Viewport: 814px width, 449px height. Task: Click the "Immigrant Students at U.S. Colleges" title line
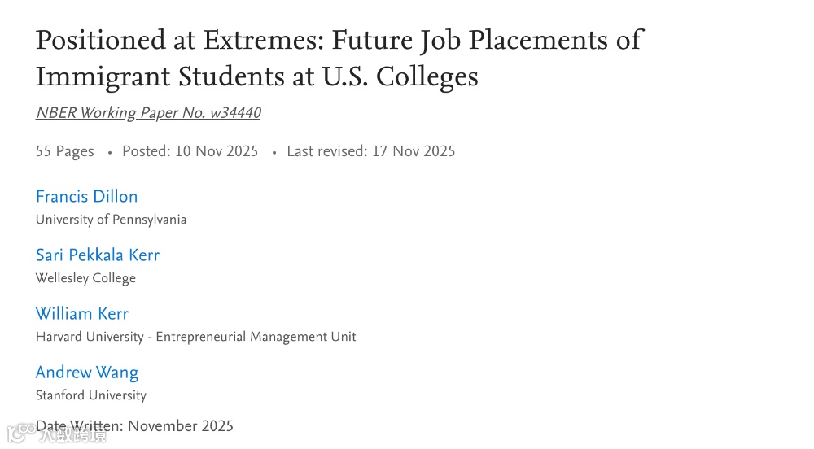tap(257, 76)
